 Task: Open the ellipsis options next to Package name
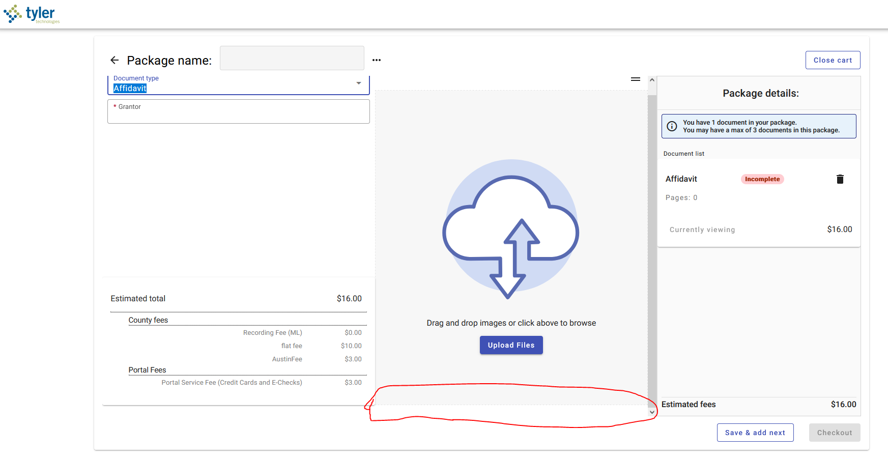coord(376,60)
